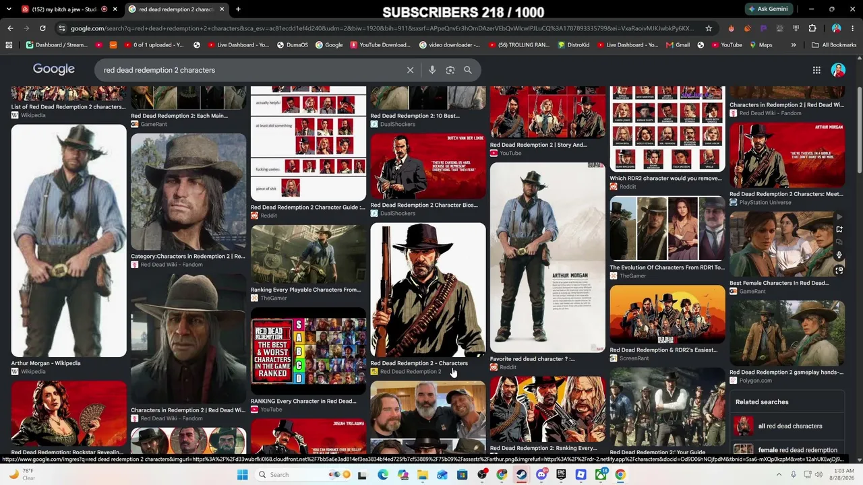Click the Google logo
Screen dimensions: 863x485
(54, 69)
